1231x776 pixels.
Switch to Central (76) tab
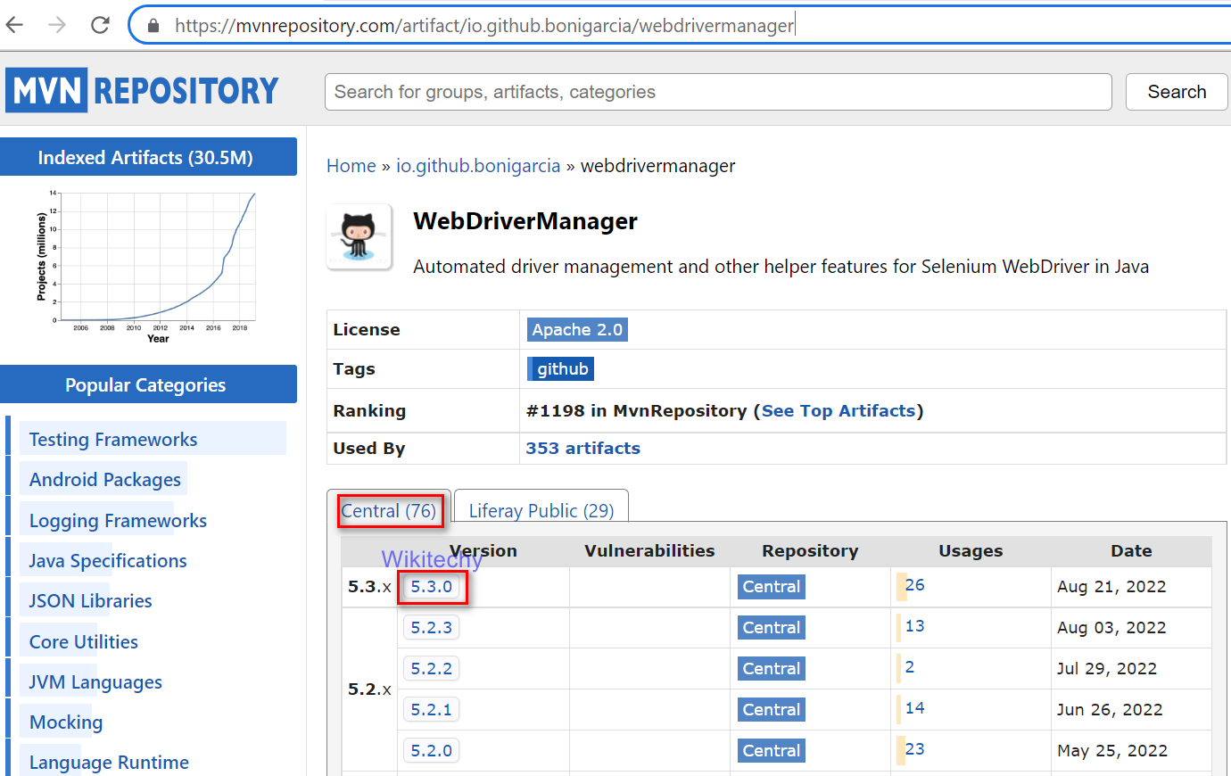[389, 511]
